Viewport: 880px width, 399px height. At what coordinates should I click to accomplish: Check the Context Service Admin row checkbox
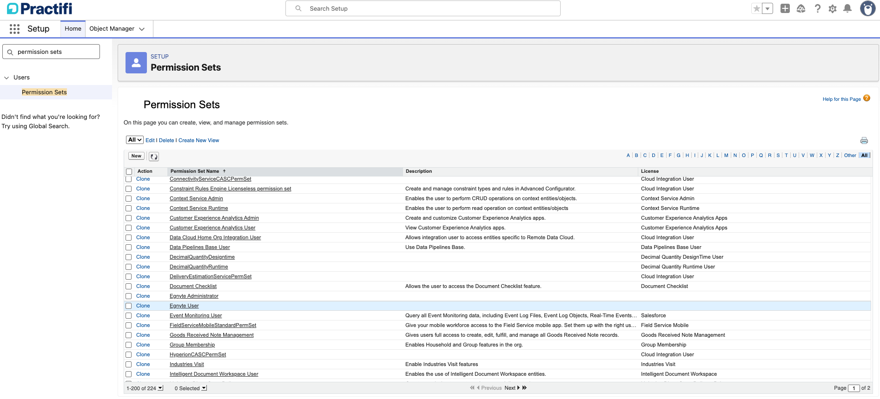pos(128,199)
